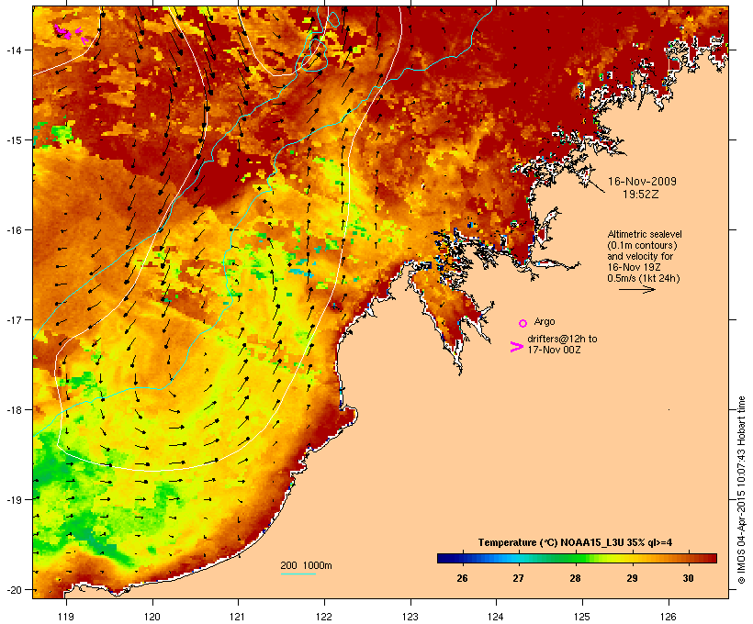
Task: Click the latitude label -15
Action: (x=13, y=140)
